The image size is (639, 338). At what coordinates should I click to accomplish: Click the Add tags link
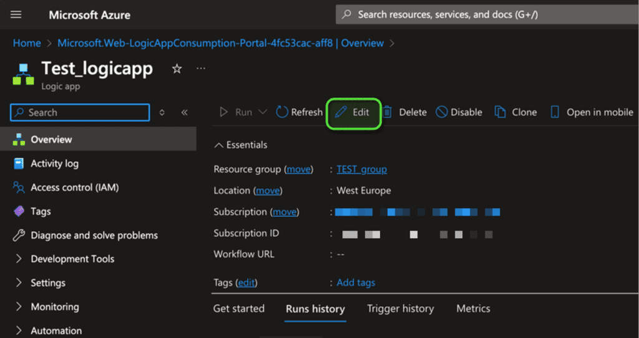[x=356, y=282]
